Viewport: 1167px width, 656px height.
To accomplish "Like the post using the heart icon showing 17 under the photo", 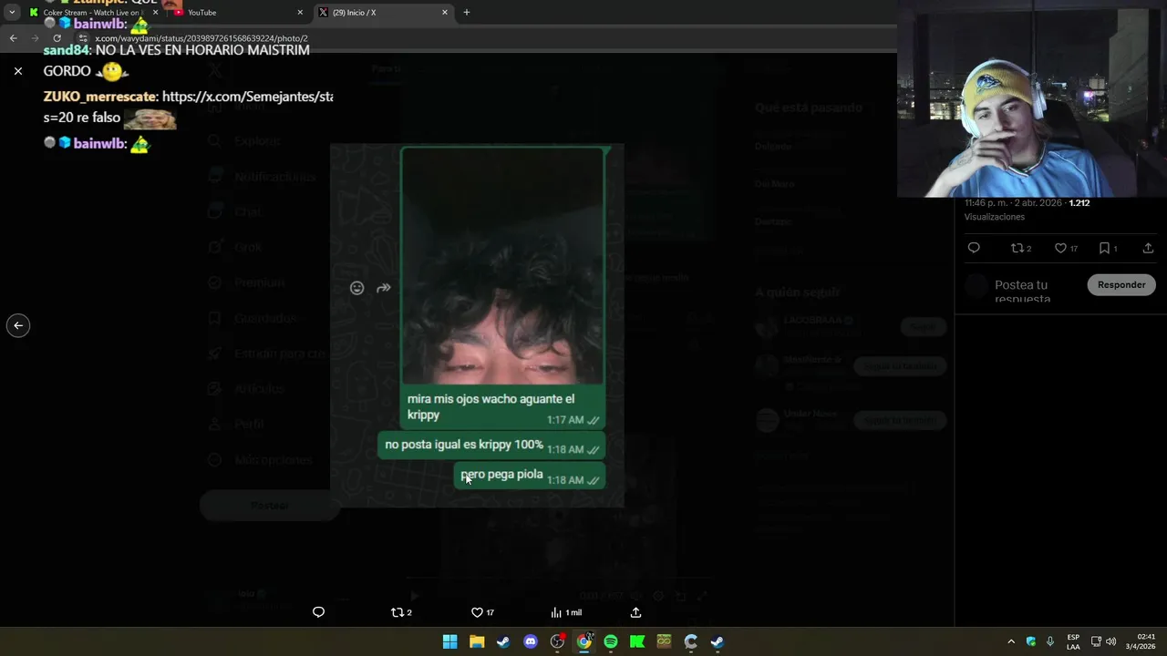I will tap(482, 612).
